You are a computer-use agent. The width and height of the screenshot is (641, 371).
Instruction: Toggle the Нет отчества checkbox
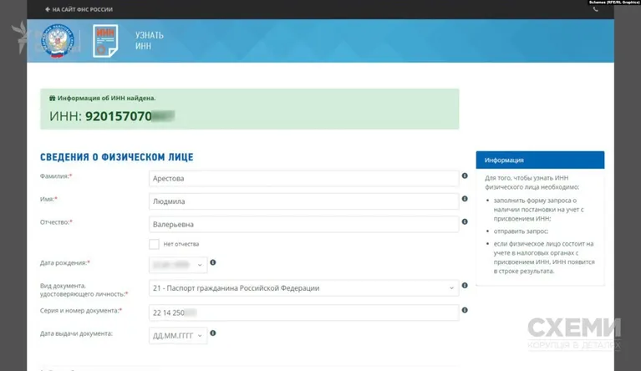154,244
